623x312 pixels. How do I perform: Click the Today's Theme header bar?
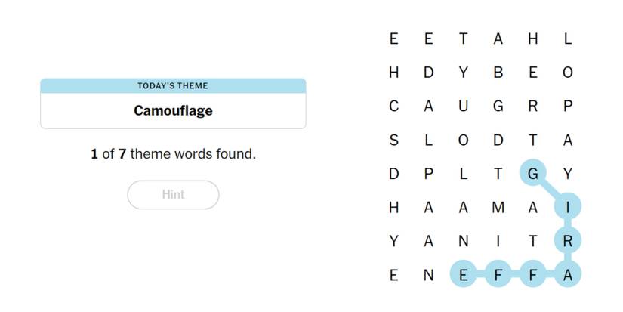point(173,85)
